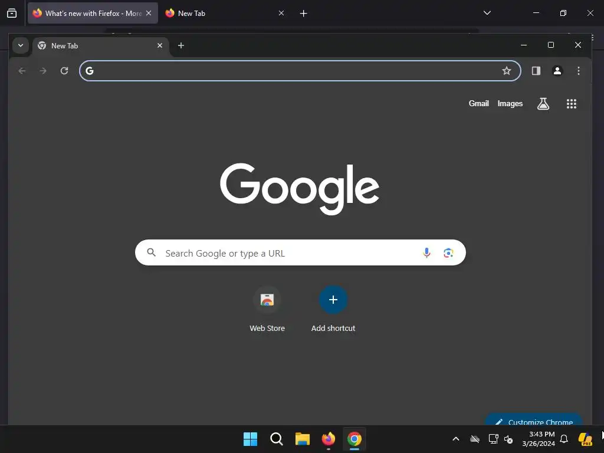This screenshot has height=453, width=604.
Task: Open clock showing 3:43 PM
Action: tap(539, 439)
